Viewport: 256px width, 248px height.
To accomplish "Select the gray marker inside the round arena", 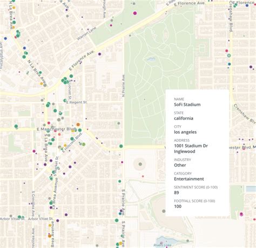I will 140,164.
